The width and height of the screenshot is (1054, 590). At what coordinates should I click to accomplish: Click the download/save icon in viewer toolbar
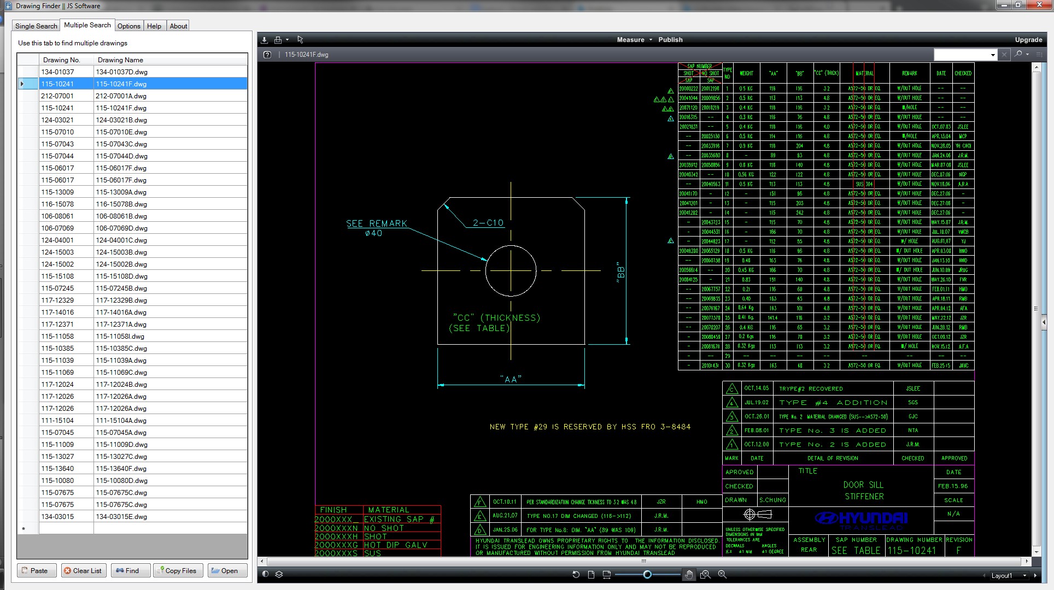coord(265,40)
